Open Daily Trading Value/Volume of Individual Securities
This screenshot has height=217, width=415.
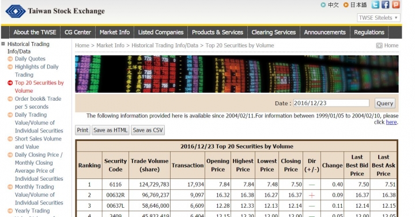click(39, 123)
